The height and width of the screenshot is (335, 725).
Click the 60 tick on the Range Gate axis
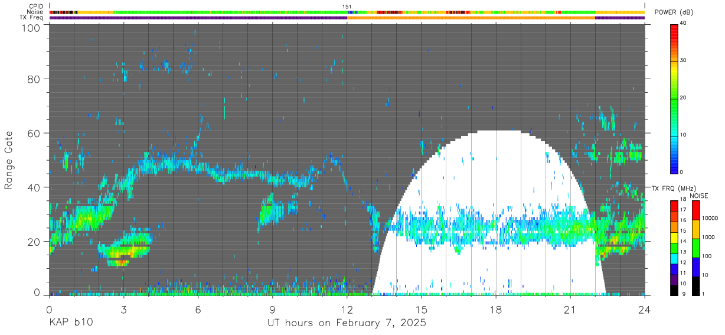click(34, 133)
